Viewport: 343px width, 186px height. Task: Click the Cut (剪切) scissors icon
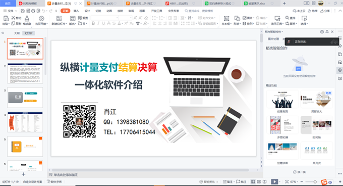(13, 18)
